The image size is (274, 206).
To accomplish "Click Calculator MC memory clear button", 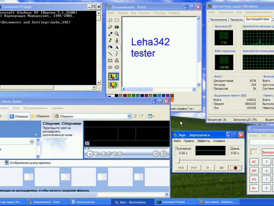I will (254, 162).
